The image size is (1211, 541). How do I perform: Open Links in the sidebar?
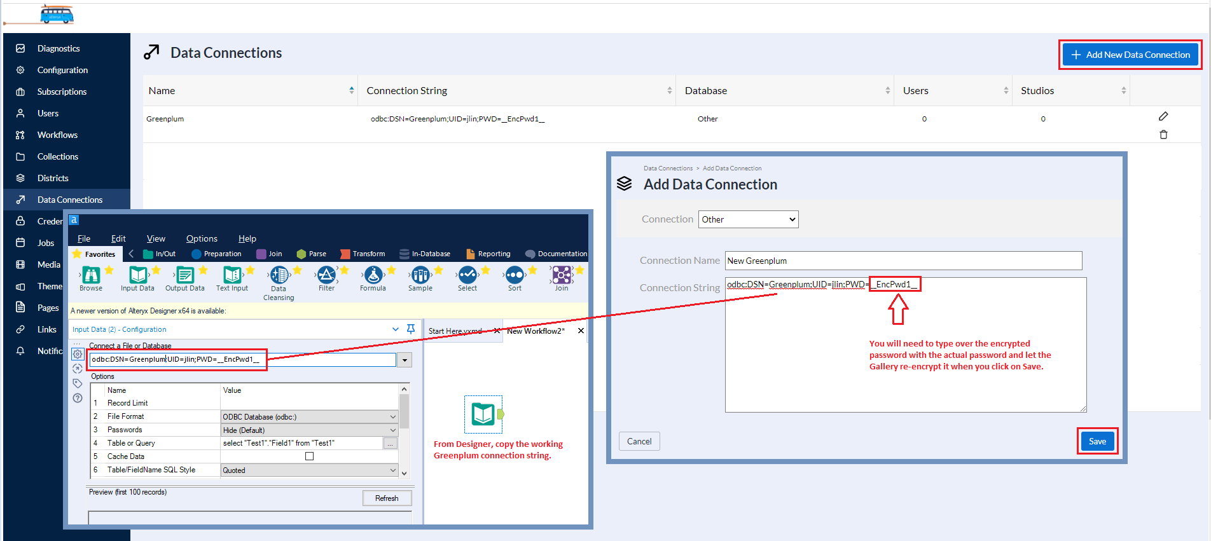(x=46, y=329)
